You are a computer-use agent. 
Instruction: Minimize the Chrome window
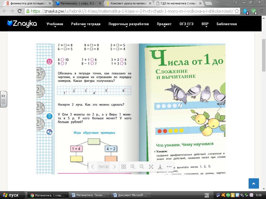click(x=244, y=2)
